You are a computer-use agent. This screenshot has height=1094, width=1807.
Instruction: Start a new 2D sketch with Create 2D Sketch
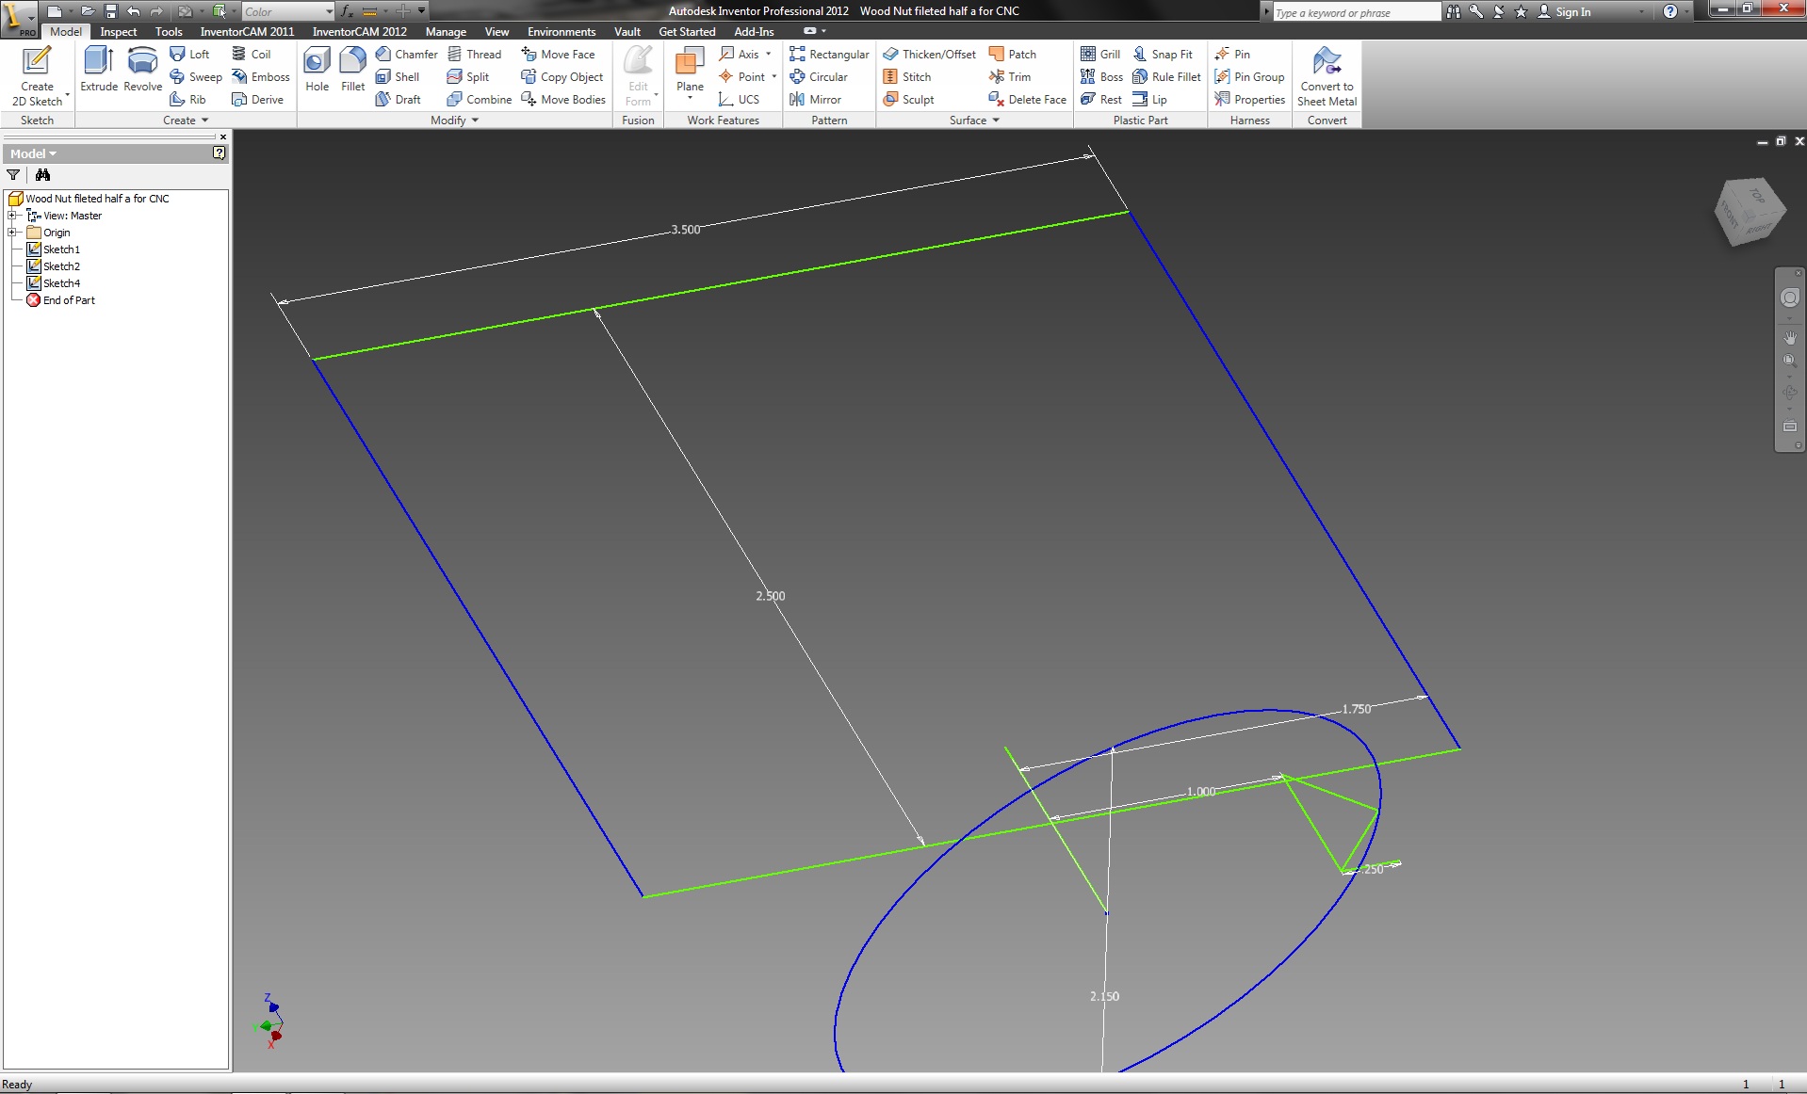click(x=37, y=76)
